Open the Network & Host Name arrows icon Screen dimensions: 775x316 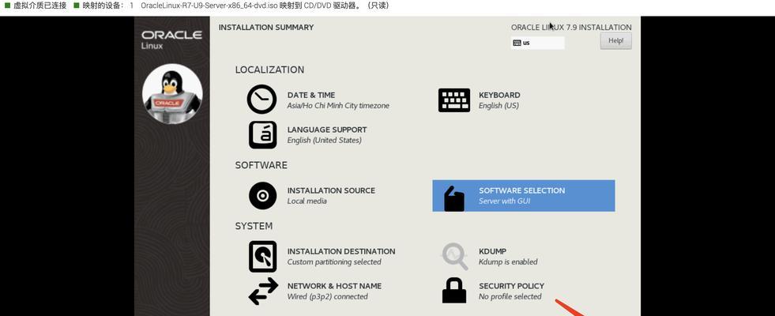coord(263,291)
